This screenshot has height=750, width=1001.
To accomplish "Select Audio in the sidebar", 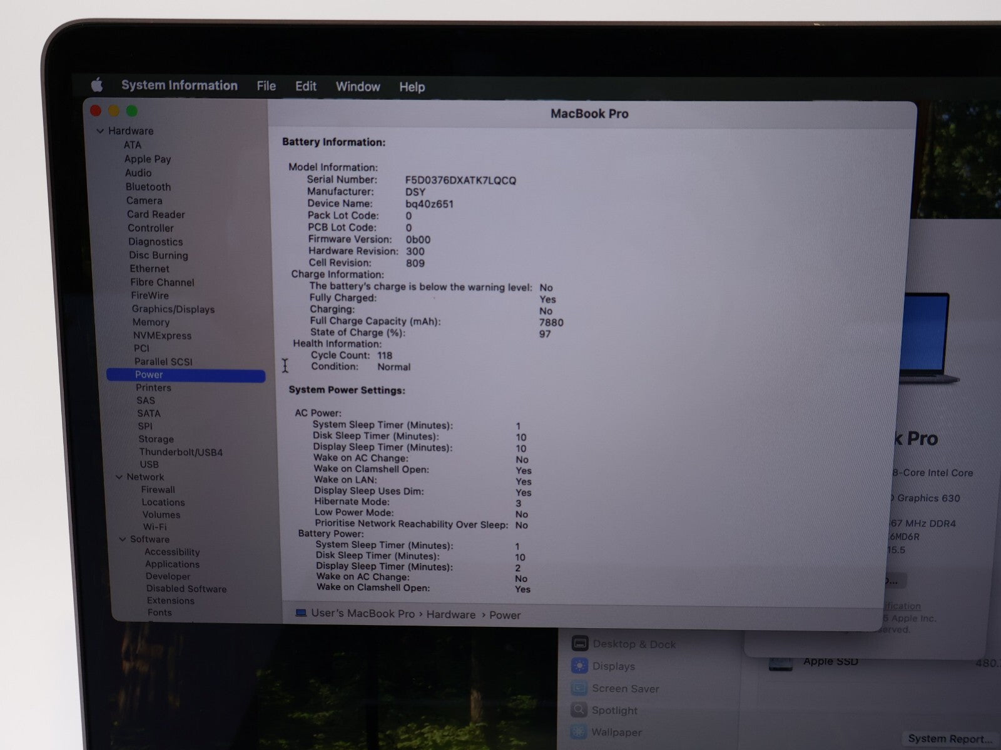I will pyautogui.click(x=138, y=173).
